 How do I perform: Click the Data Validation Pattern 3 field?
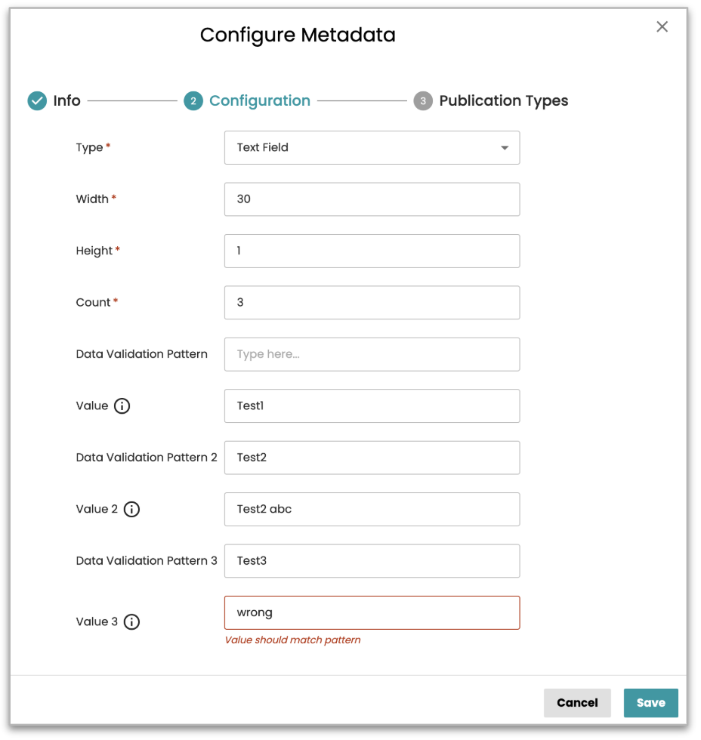372,561
